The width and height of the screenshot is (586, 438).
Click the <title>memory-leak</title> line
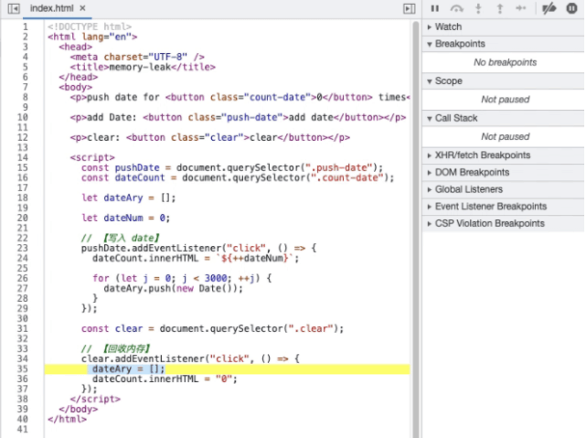pos(143,67)
